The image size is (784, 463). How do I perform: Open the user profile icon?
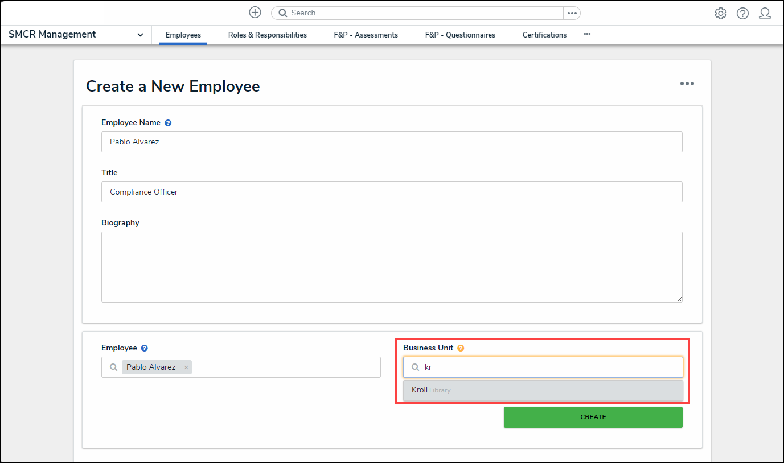[765, 13]
